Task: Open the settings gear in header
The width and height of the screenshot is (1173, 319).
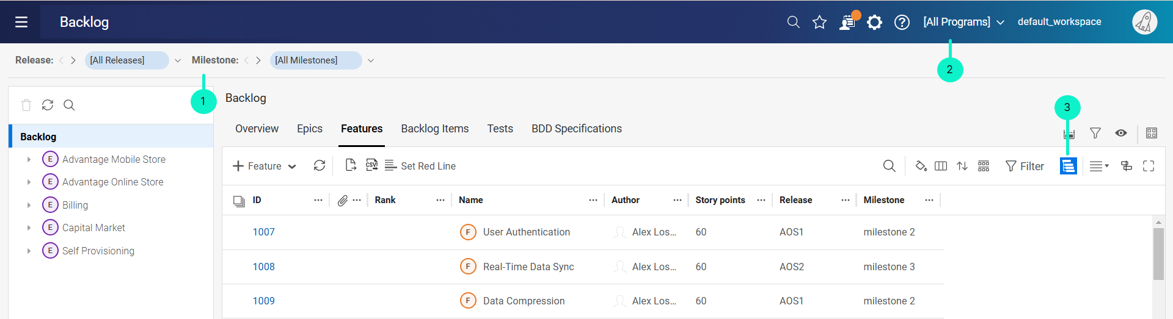Action: coord(875,23)
